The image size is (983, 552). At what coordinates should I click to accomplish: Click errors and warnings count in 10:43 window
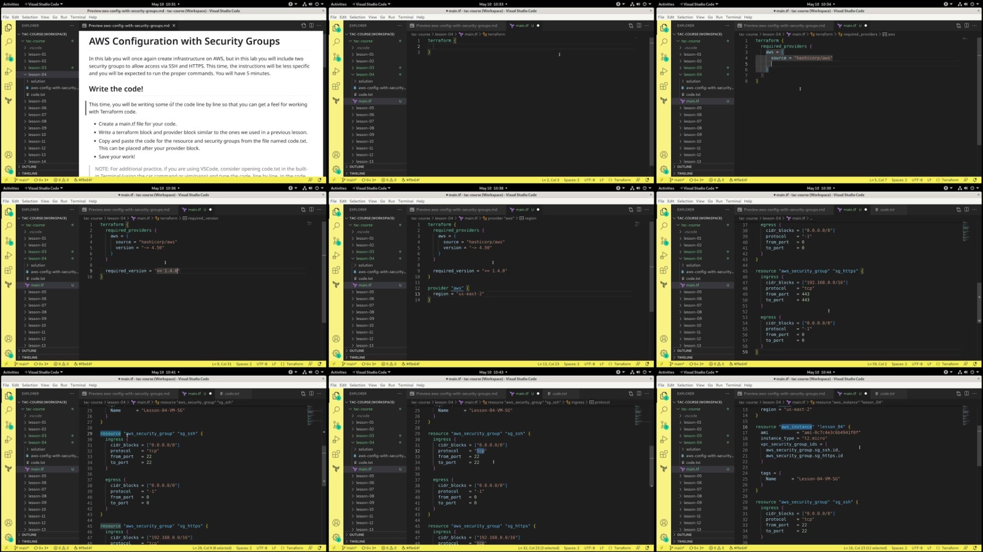(389, 548)
